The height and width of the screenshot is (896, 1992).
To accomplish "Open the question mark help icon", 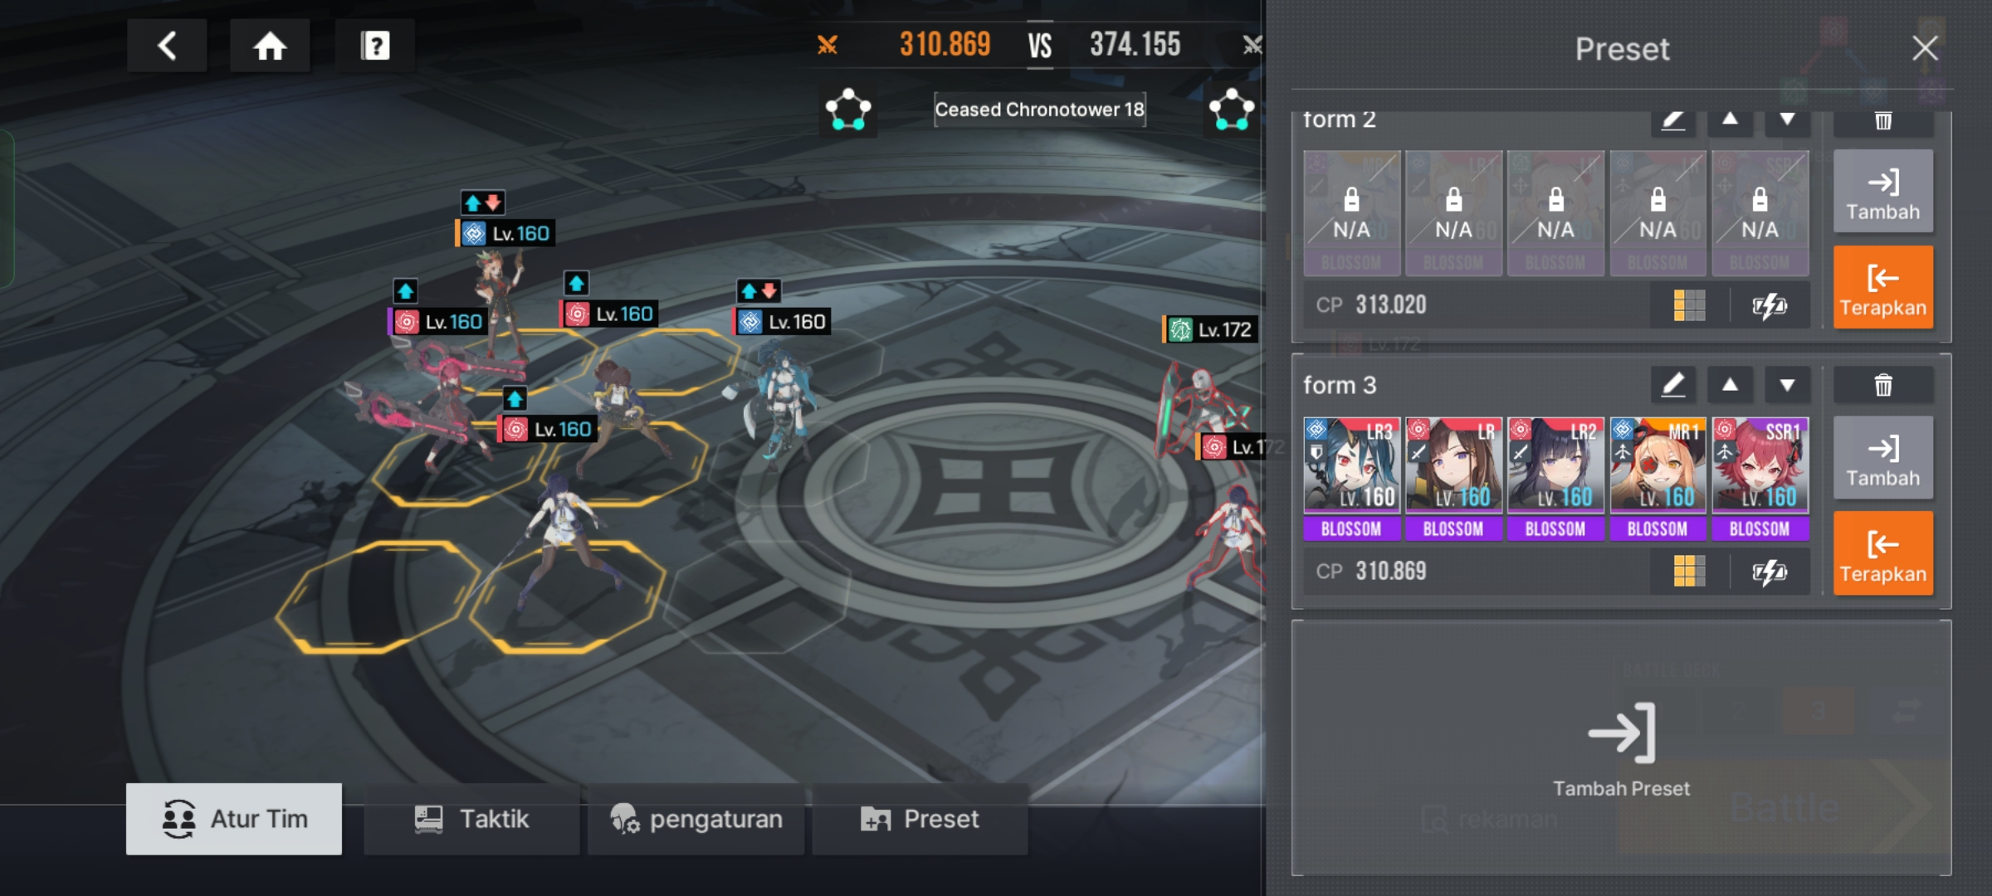I will point(375,45).
